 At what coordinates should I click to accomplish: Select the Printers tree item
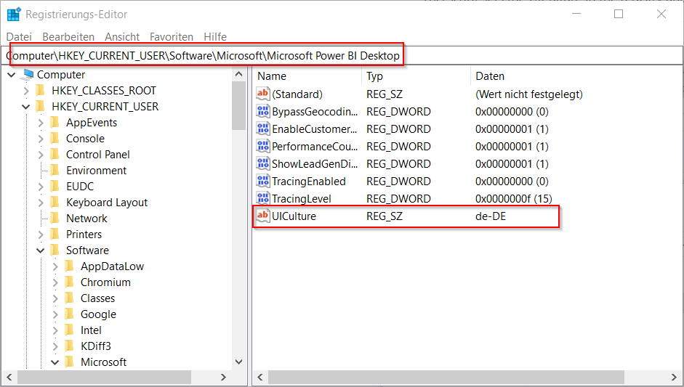click(x=84, y=235)
